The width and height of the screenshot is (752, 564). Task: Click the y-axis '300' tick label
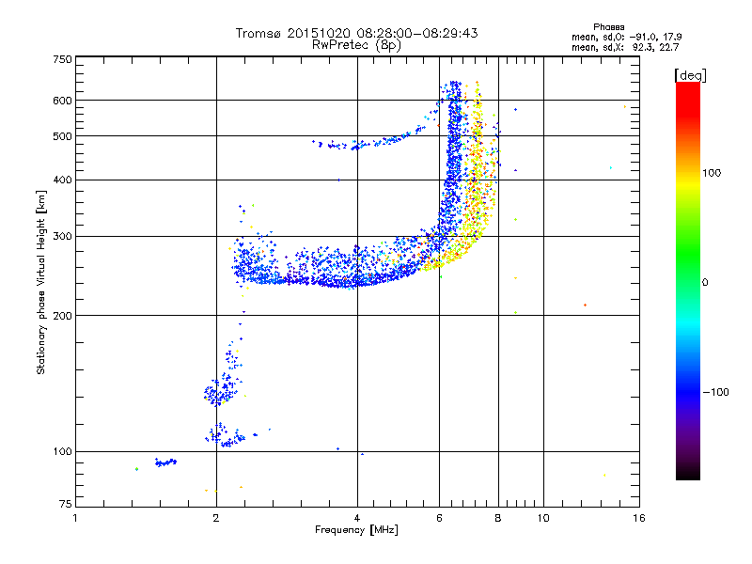click(62, 237)
